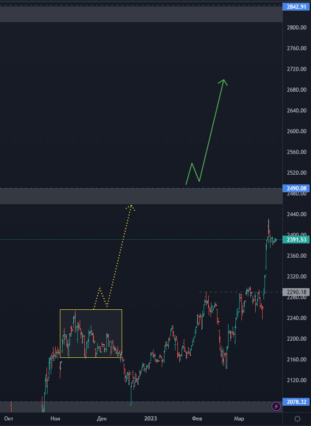Click the 2520.00 price axis tick
This screenshot has width=311, height=426.
[297, 173]
